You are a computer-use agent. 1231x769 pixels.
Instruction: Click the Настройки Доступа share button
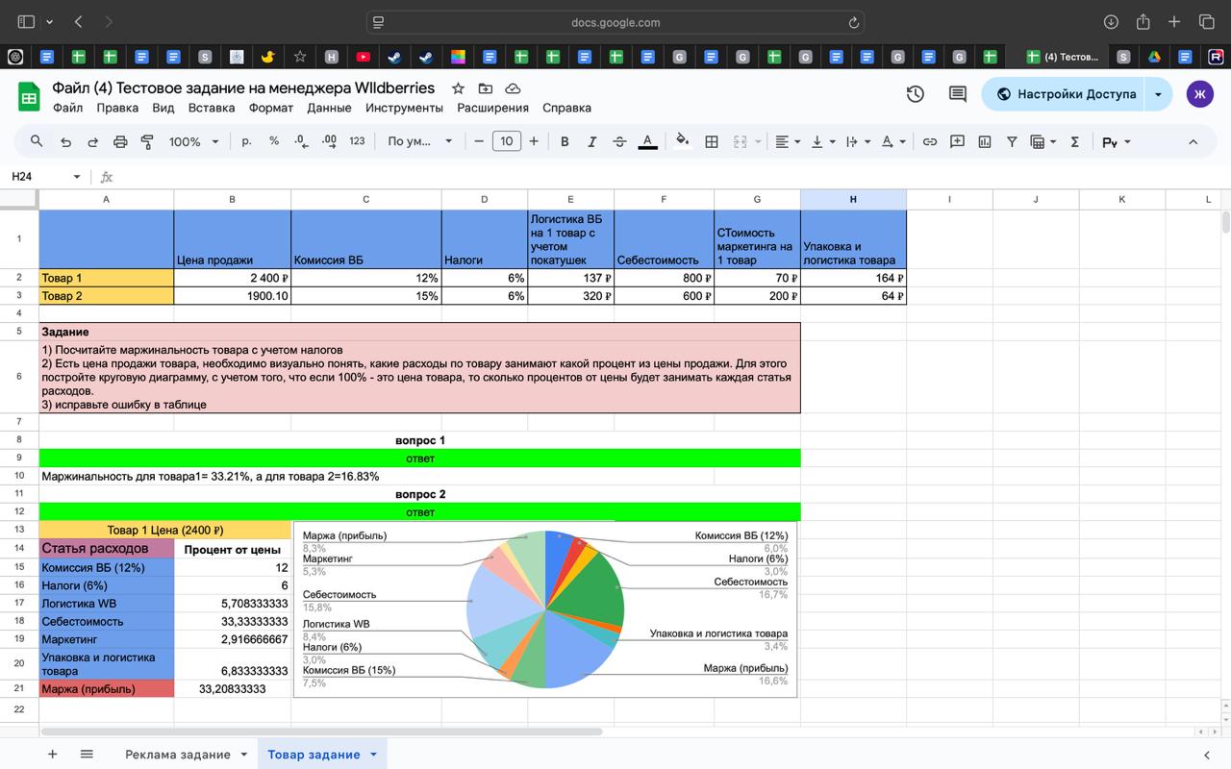(1066, 94)
